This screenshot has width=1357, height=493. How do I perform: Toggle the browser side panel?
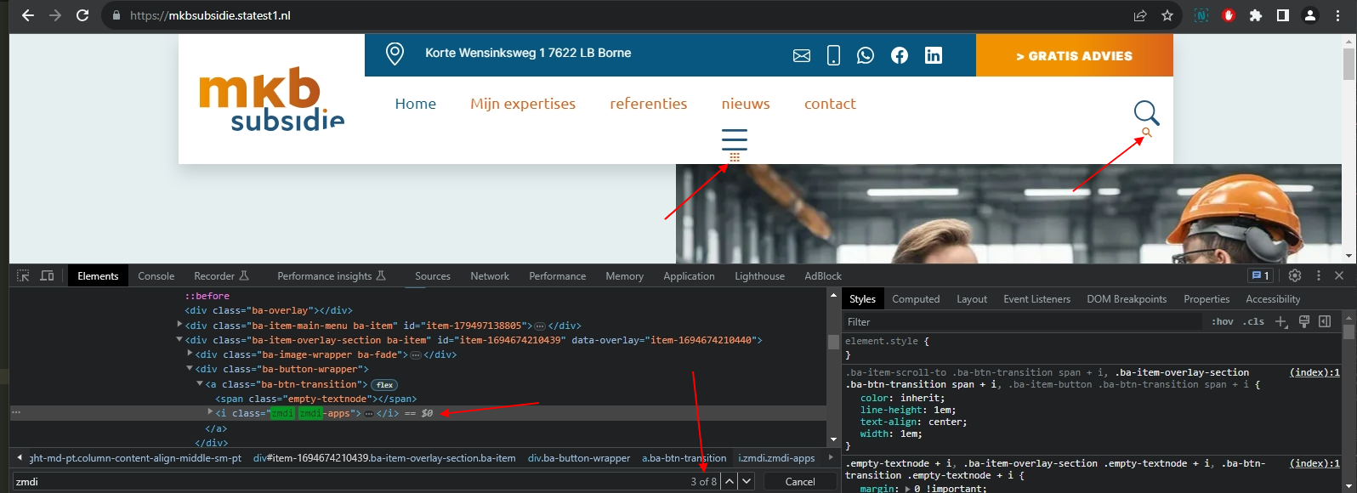[x=1283, y=15]
